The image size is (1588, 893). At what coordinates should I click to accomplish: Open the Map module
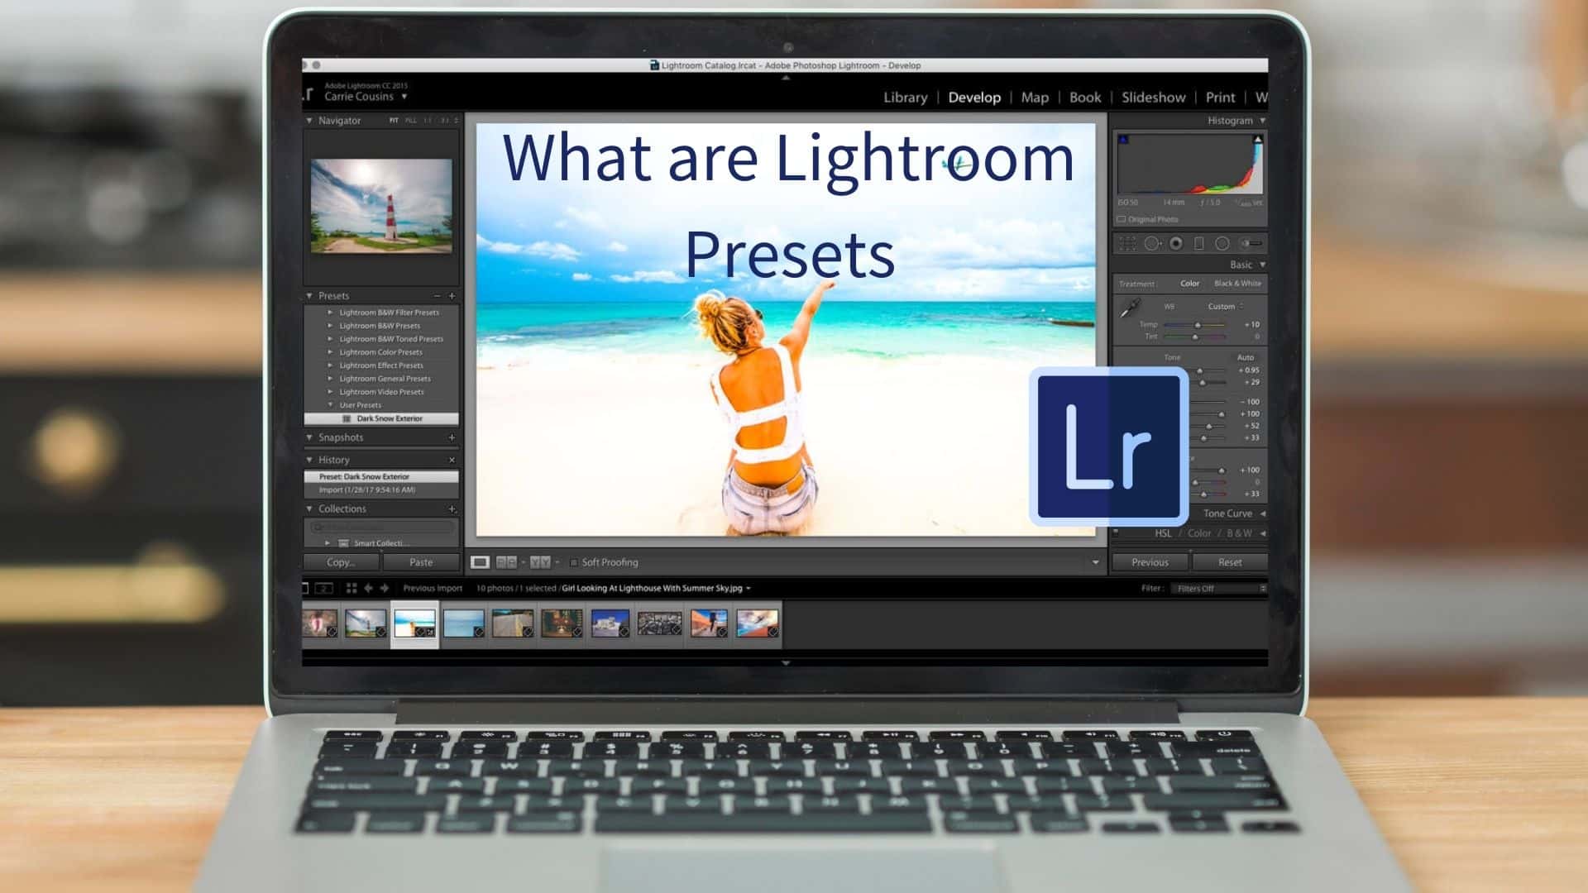(1035, 98)
